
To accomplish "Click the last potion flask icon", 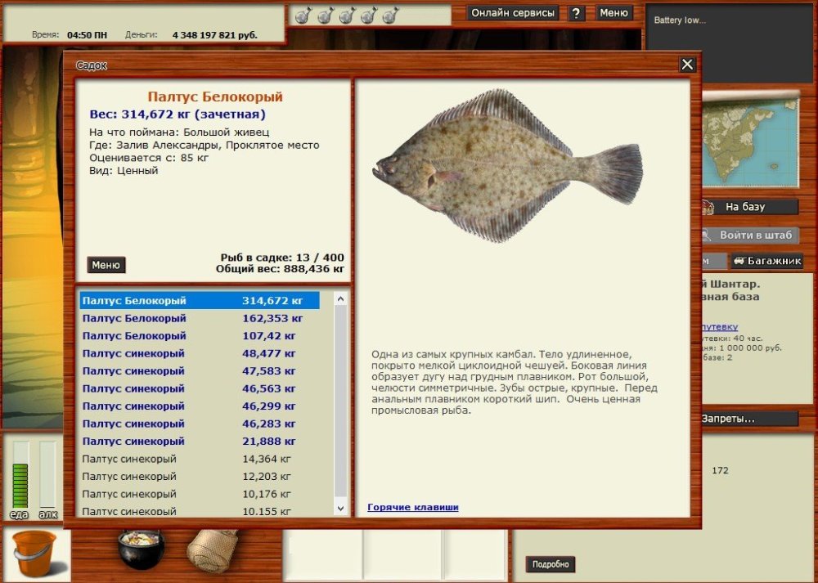I will [x=390, y=15].
